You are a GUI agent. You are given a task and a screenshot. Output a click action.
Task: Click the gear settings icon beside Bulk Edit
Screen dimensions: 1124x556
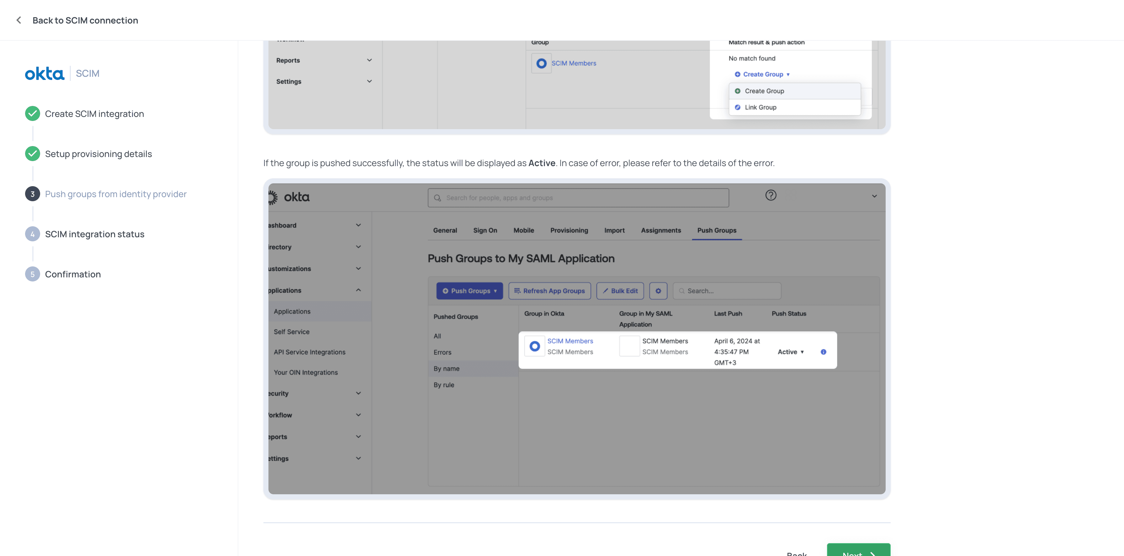tap(658, 291)
